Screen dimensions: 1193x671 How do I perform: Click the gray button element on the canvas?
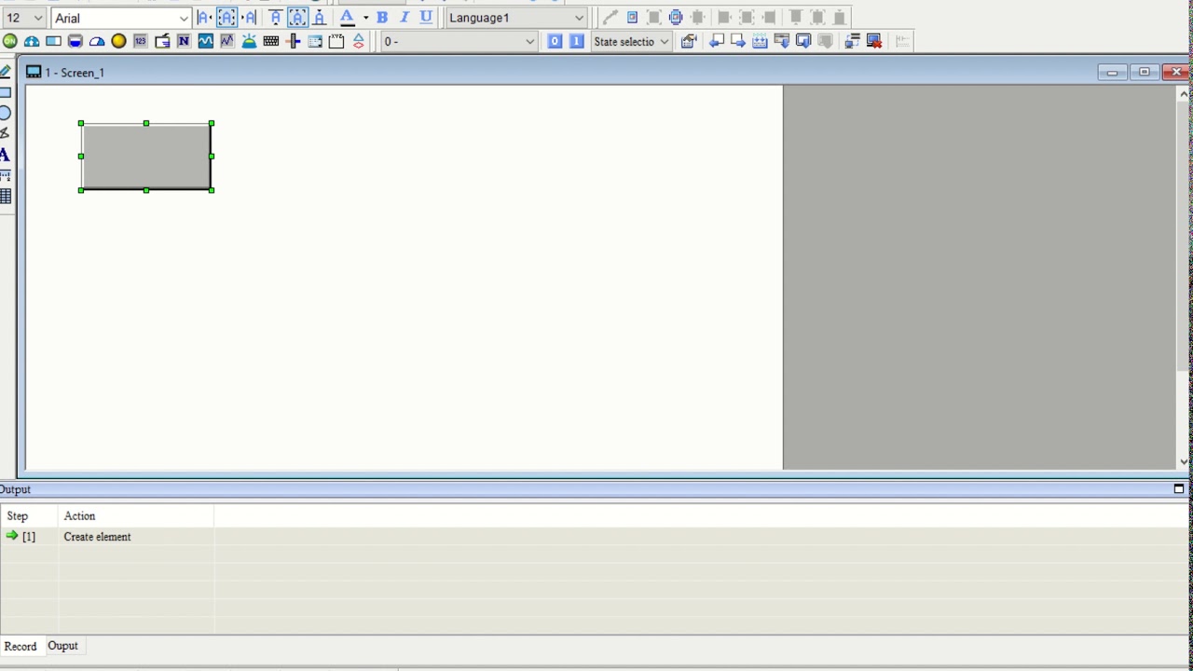pyautogui.click(x=146, y=157)
